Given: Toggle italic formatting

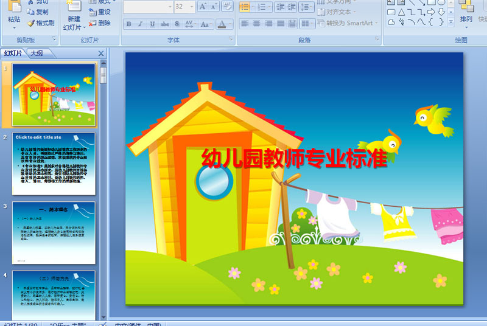Looking at the screenshot, I should click(x=141, y=24).
